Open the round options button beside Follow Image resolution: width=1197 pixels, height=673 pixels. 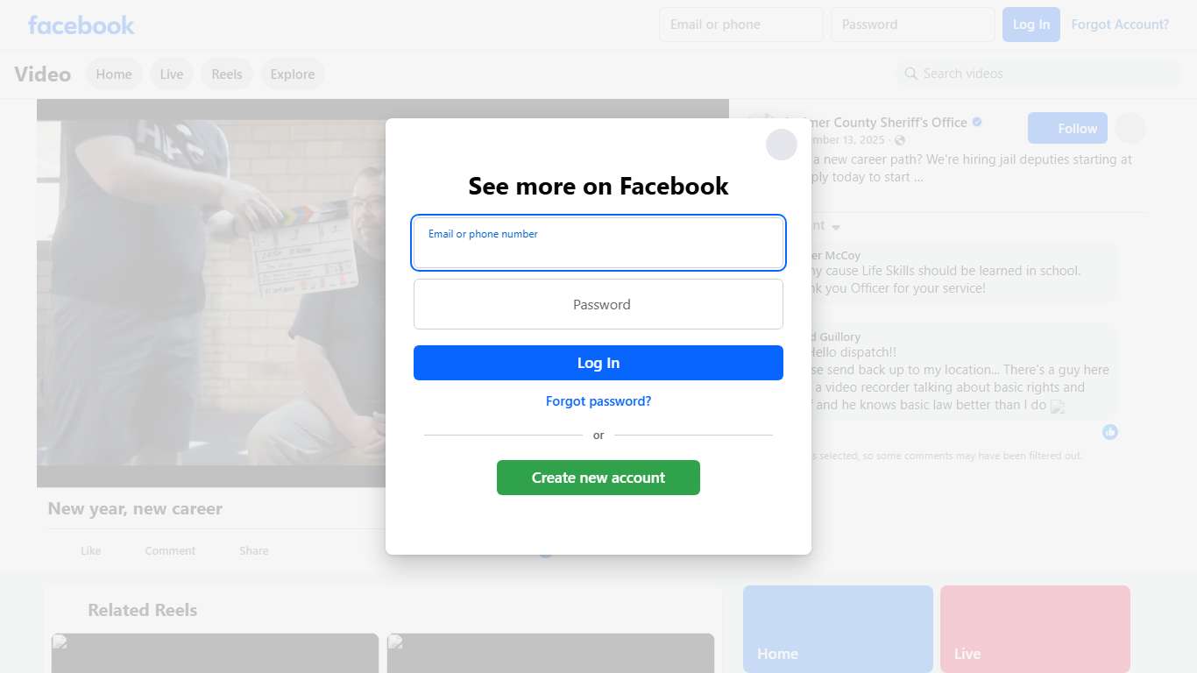pyautogui.click(x=1130, y=128)
